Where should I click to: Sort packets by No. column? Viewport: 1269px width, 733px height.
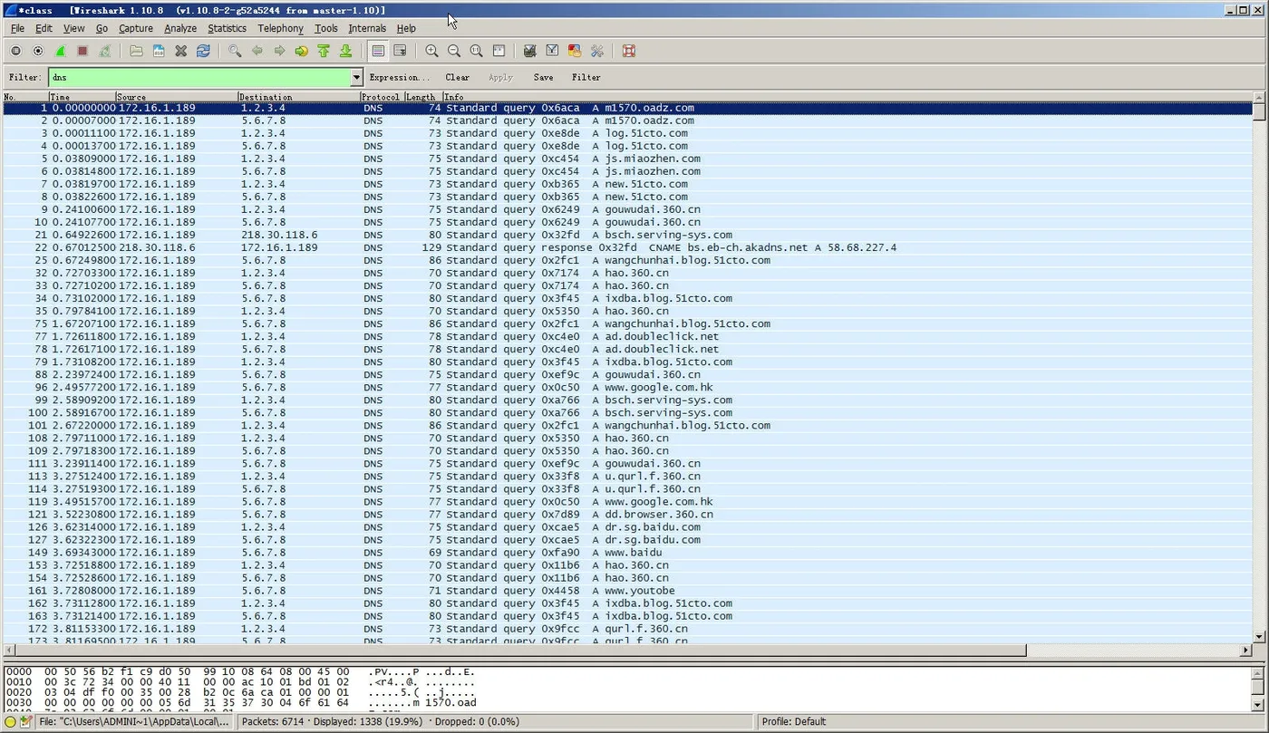click(25, 97)
